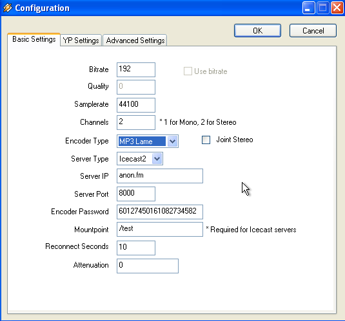
Task: Open the Advanced Settings tab
Action: click(135, 41)
